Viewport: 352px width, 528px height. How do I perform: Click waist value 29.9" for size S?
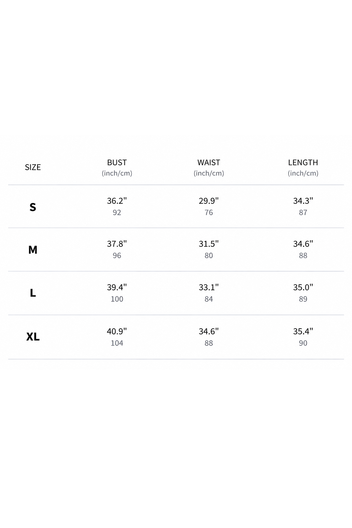(209, 201)
